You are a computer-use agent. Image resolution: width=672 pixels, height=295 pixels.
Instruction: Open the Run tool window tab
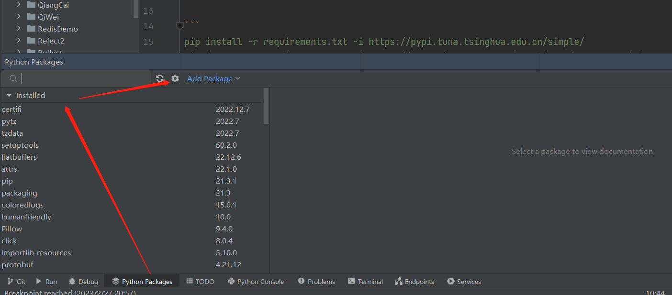(x=46, y=282)
